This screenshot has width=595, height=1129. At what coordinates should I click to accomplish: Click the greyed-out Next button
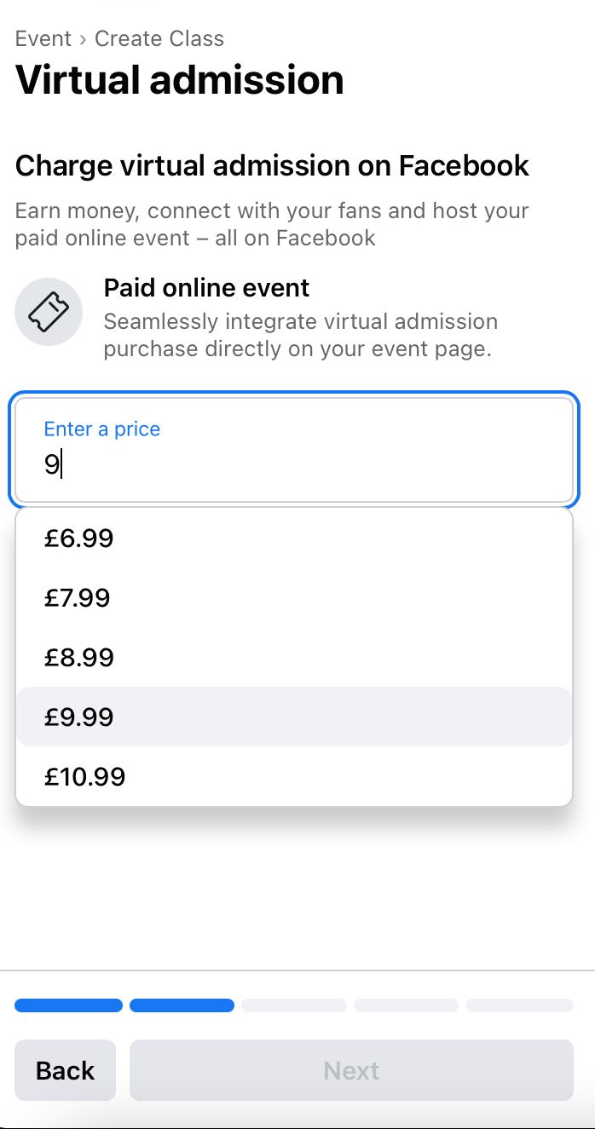[x=351, y=1070]
